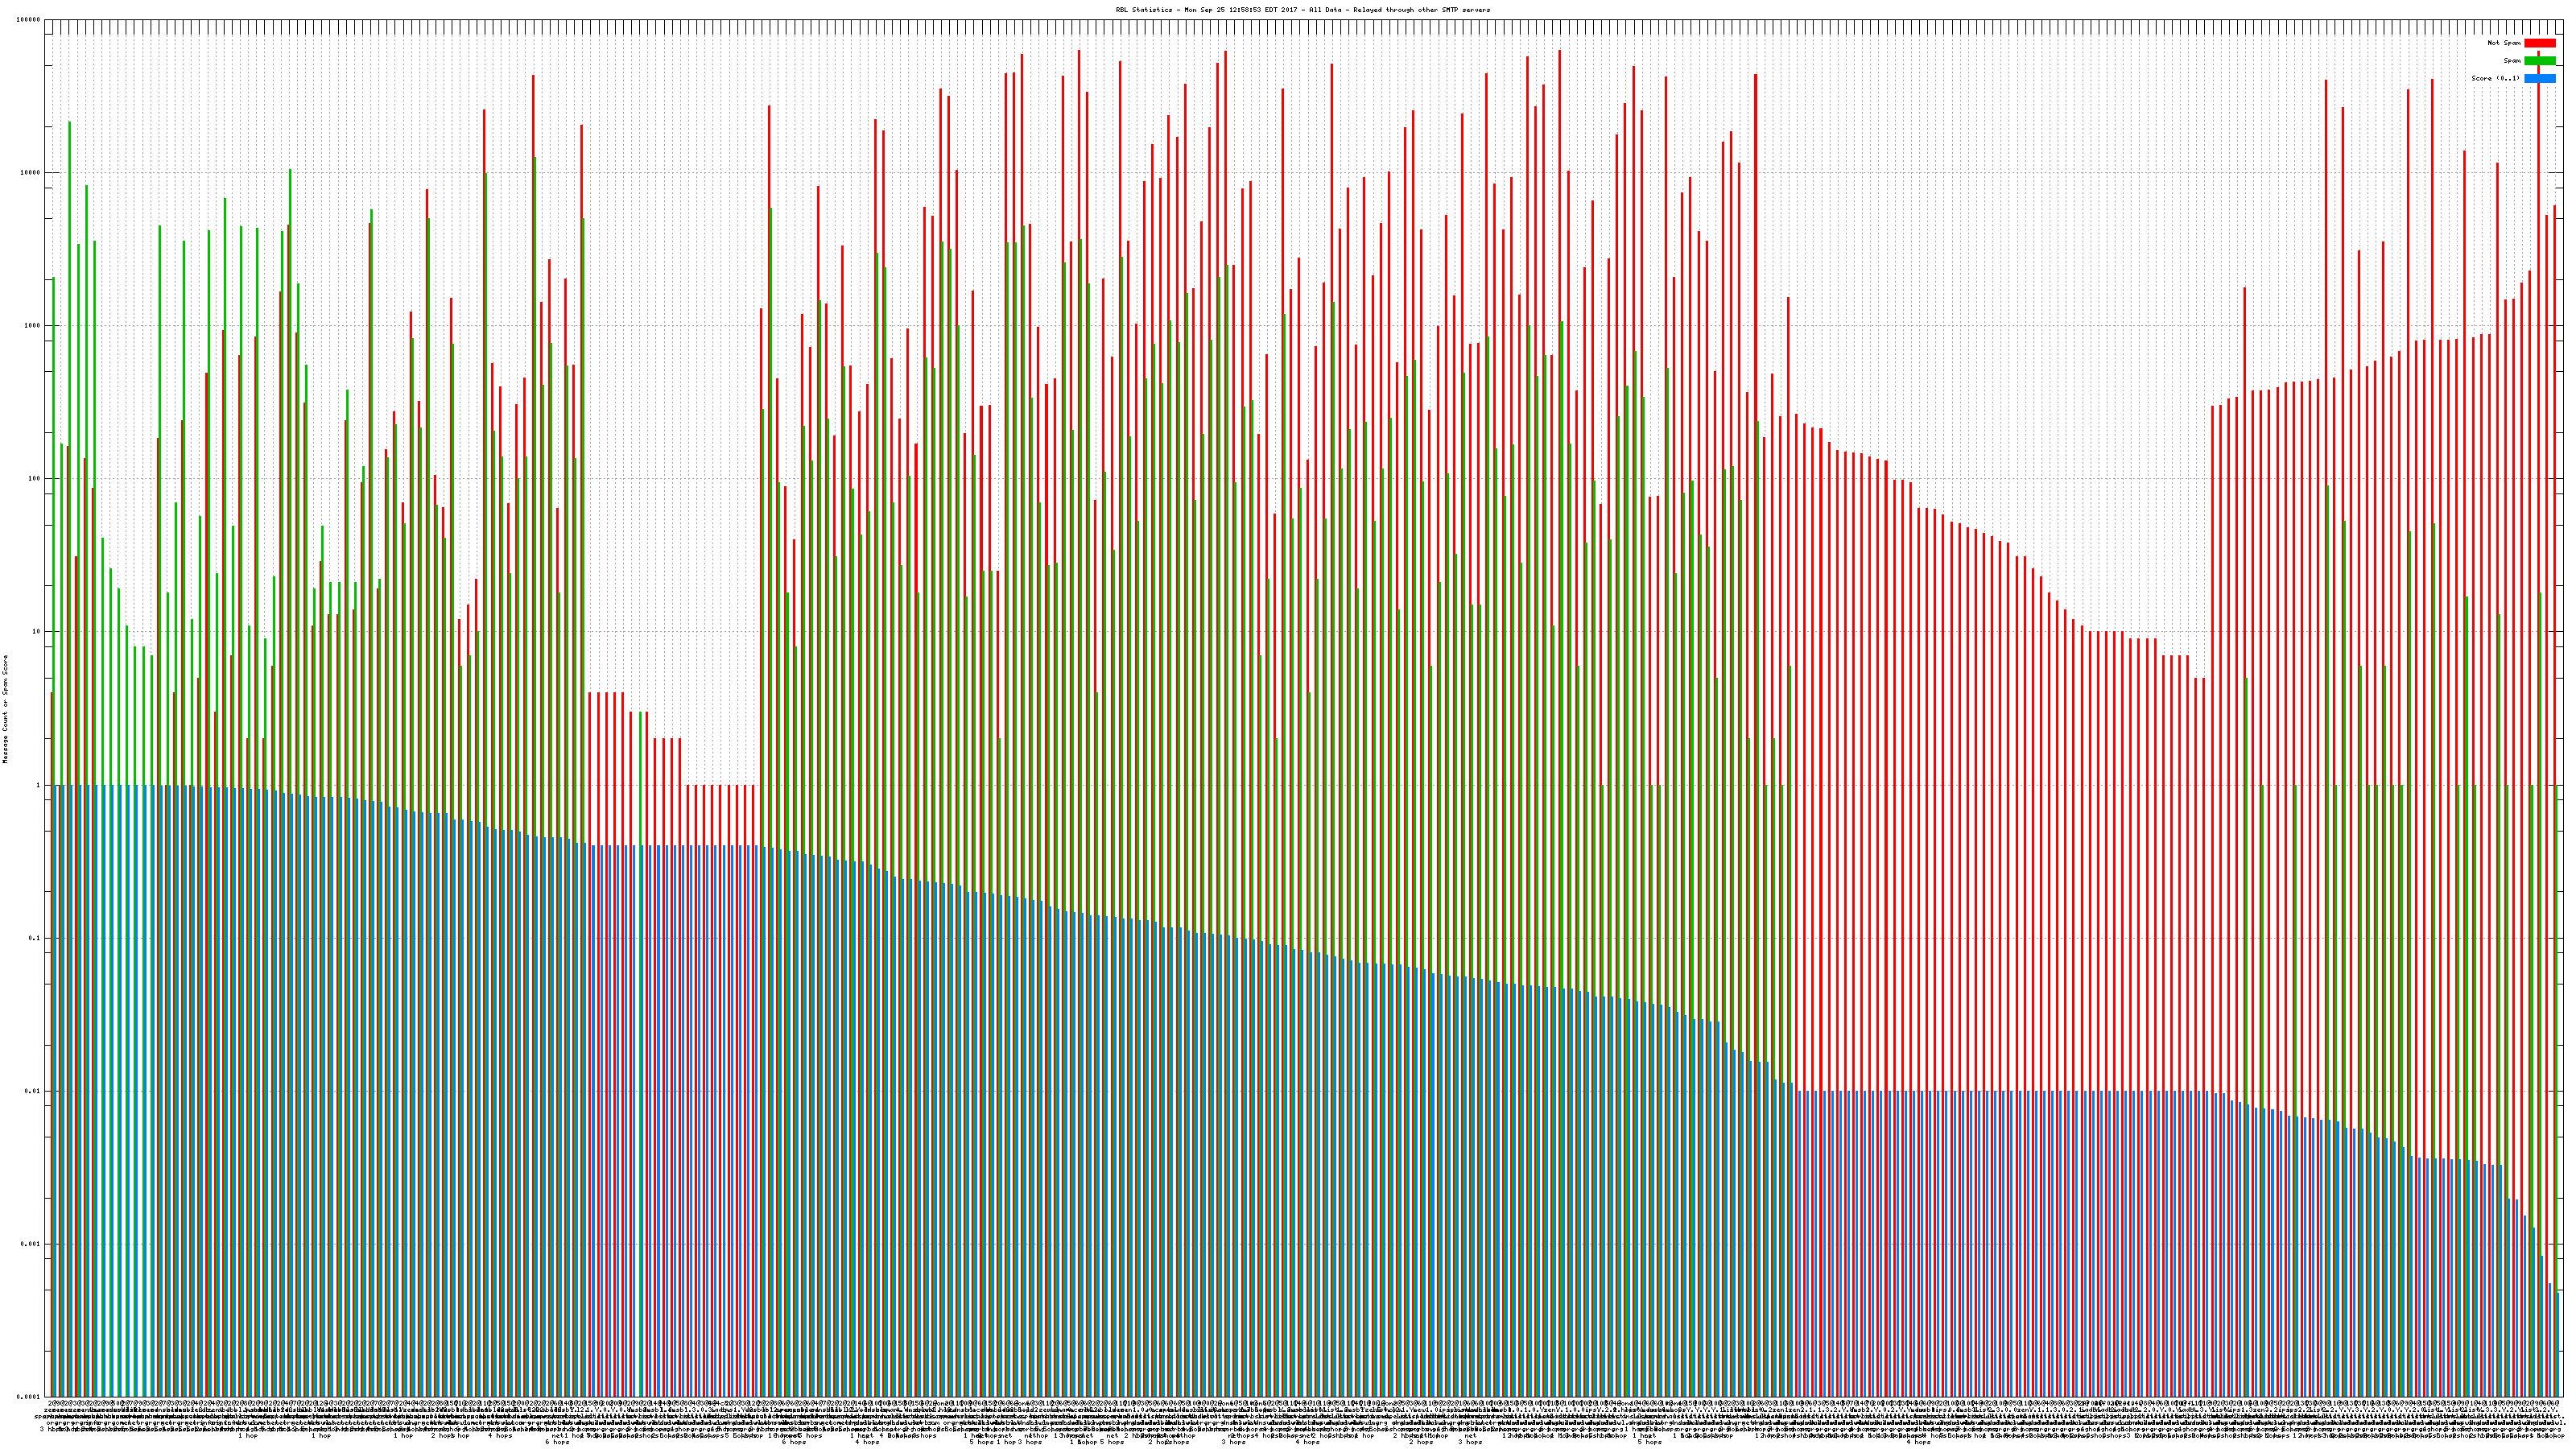Click the 0.01 y-axis tick label
The width and height of the screenshot is (2576, 1449).
33,1091
